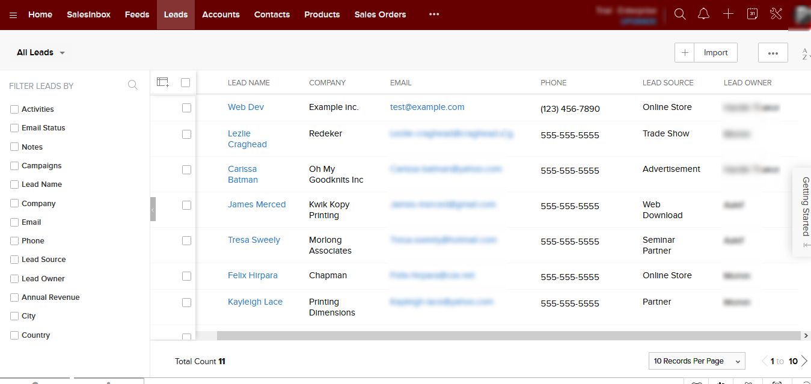Screen dimensions: 811x384
Task: Enable the Activities filter checkbox
Action: [14, 109]
